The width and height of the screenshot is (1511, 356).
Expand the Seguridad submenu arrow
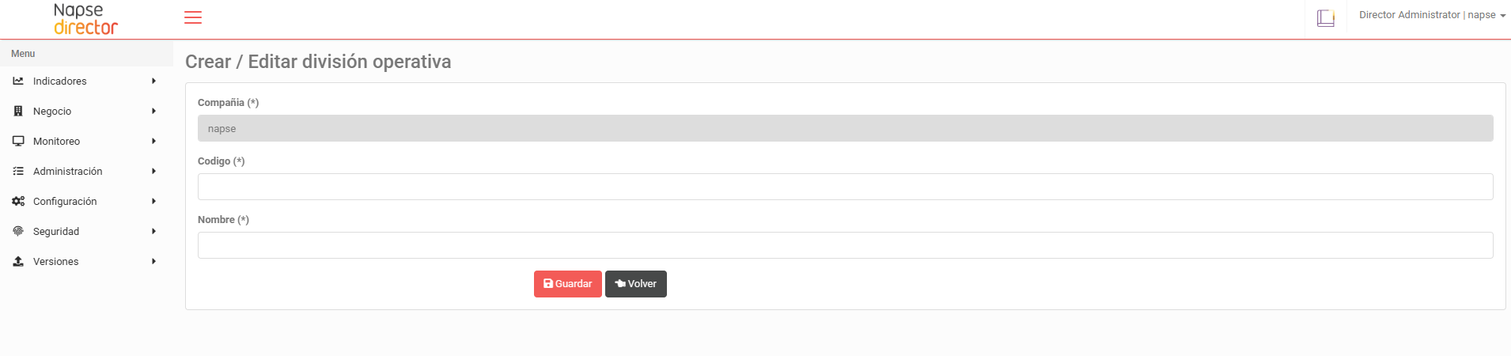[153, 231]
